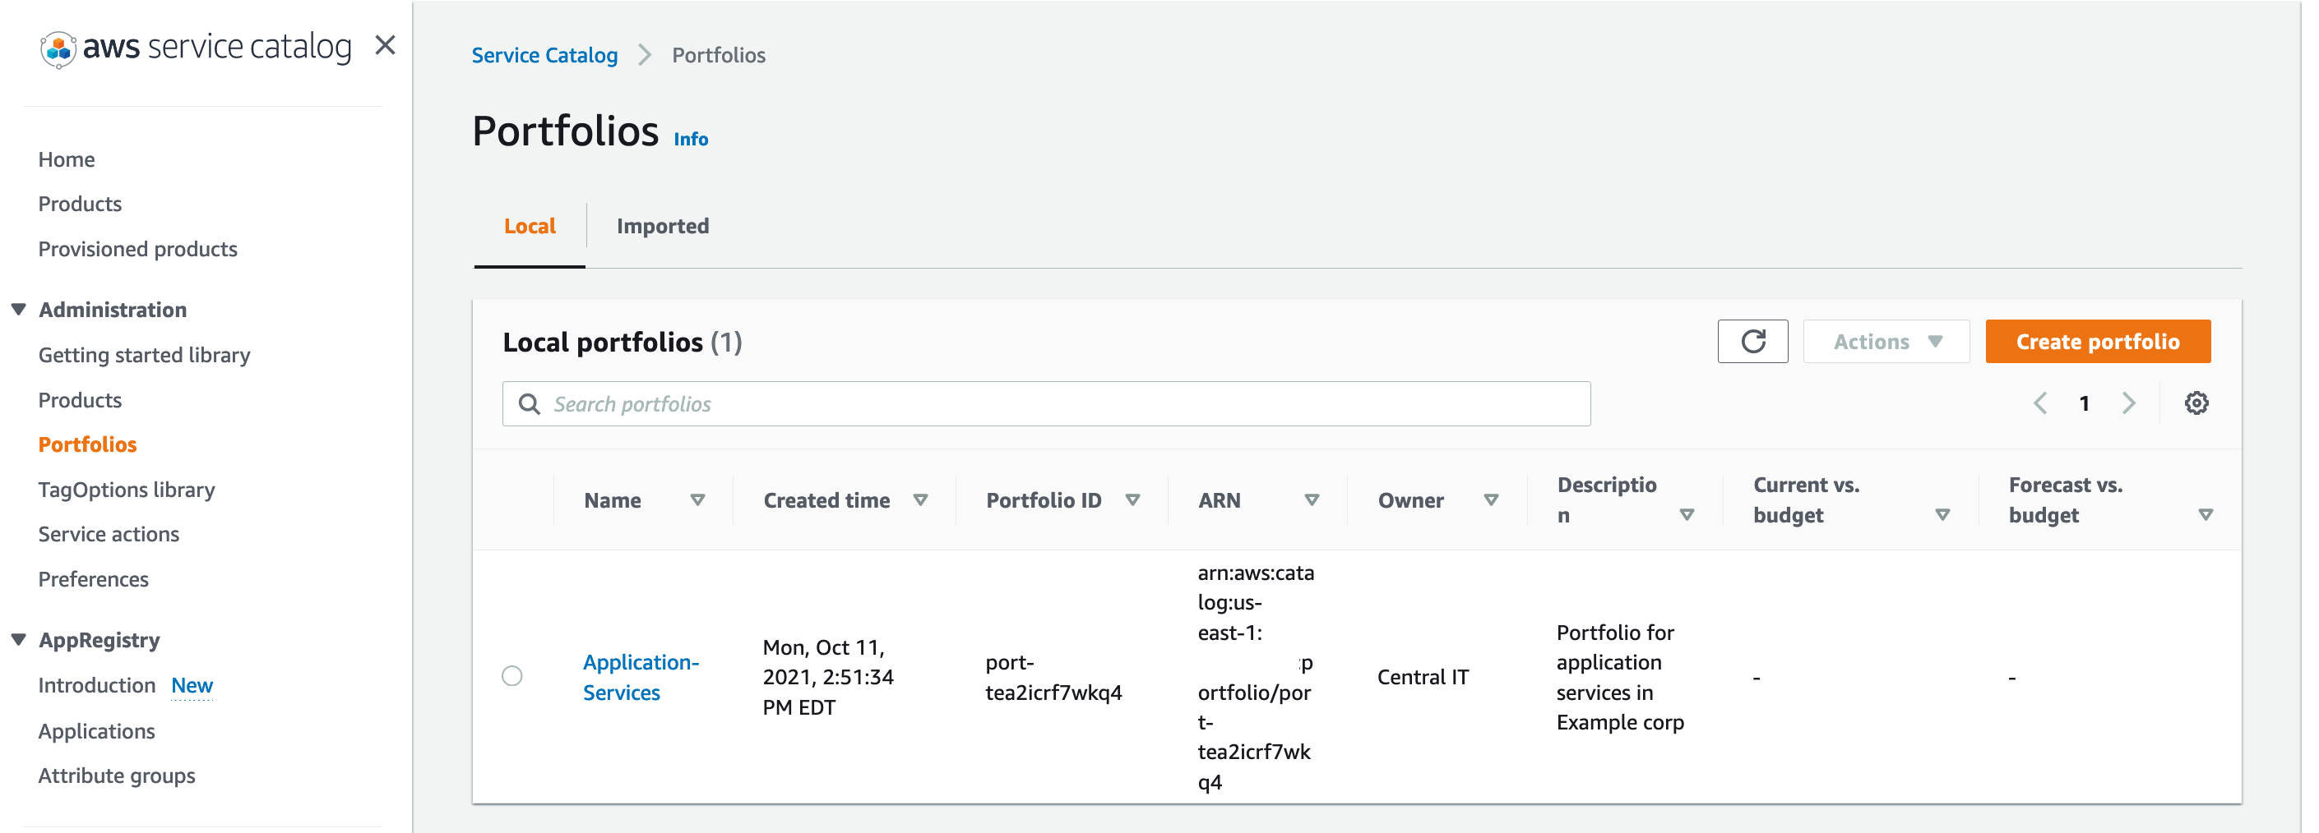Follow the Service Catalog breadcrumb link

click(544, 55)
